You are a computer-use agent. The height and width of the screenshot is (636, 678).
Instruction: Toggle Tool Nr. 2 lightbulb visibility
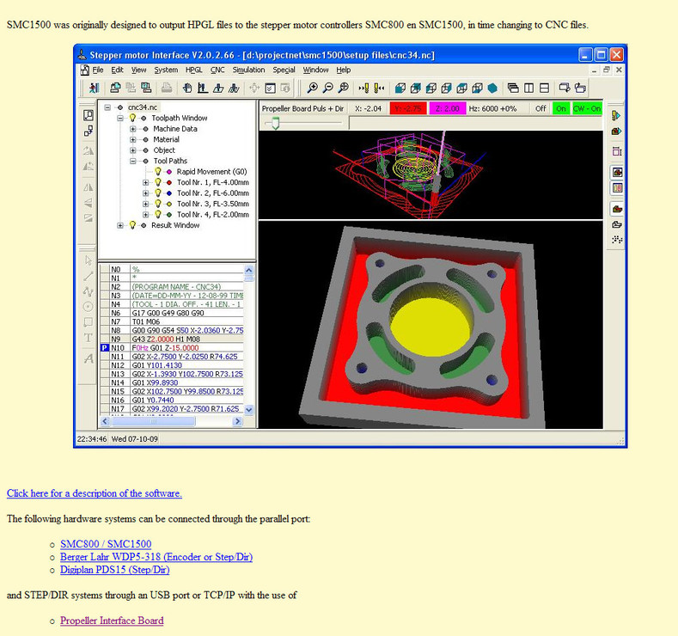tap(158, 193)
